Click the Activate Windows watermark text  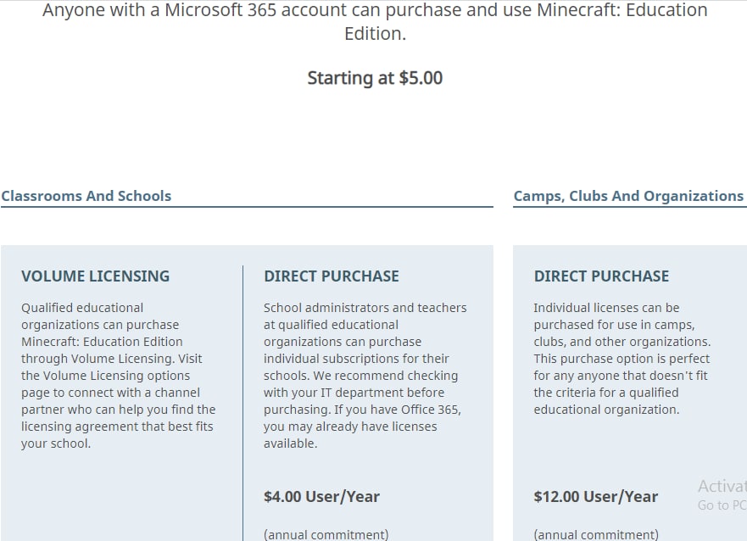[722, 487]
